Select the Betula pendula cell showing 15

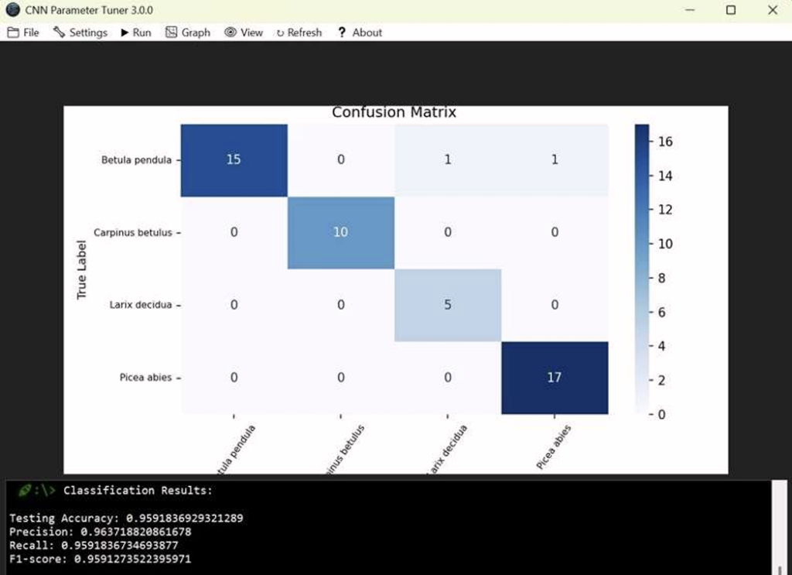[x=234, y=159]
